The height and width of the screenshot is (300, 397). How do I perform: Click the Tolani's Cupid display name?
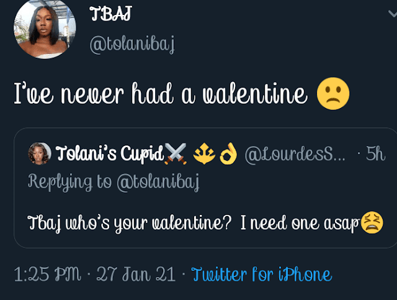click(109, 154)
